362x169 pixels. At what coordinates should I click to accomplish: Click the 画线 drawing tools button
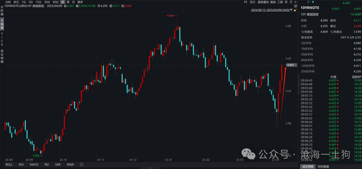273,2
